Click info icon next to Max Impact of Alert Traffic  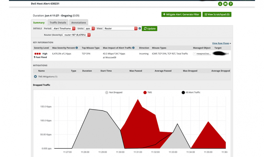click(x=133, y=48)
